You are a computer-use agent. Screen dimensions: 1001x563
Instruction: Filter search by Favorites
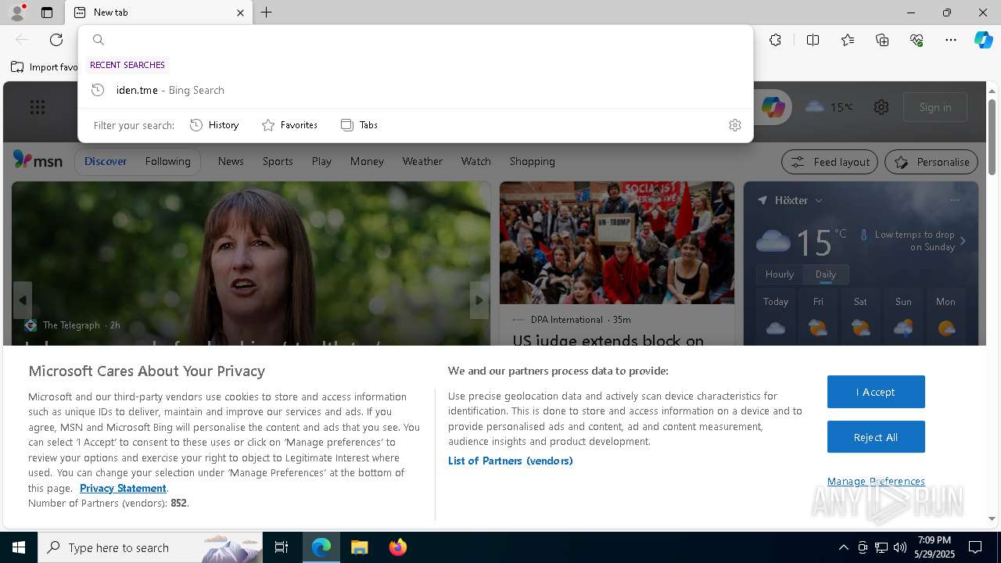click(289, 125)
